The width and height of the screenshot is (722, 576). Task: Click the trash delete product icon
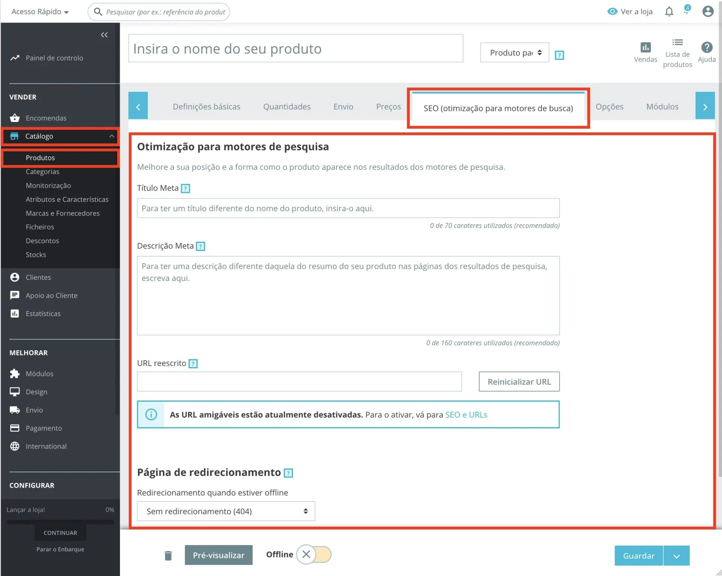[x=168, y=555]
